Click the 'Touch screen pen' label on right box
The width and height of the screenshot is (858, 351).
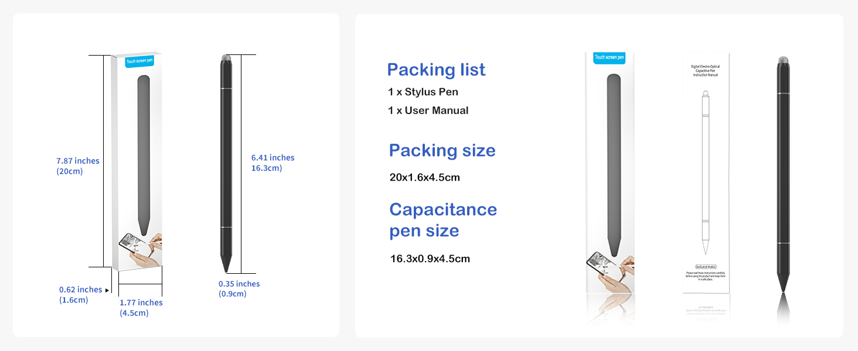click(x=610, y=57)
